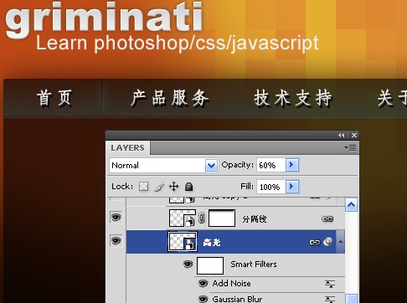Hide the 高光 layer via eye icon
The width and height of the screenshot is (407, 303).
pyautogui.click(x=116, y=240)
